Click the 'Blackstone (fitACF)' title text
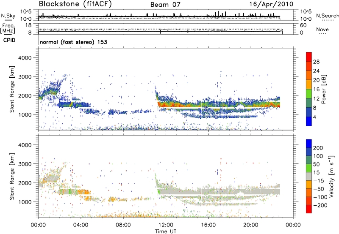The height and width of the screenshot is (234, 339). (75, 4)
